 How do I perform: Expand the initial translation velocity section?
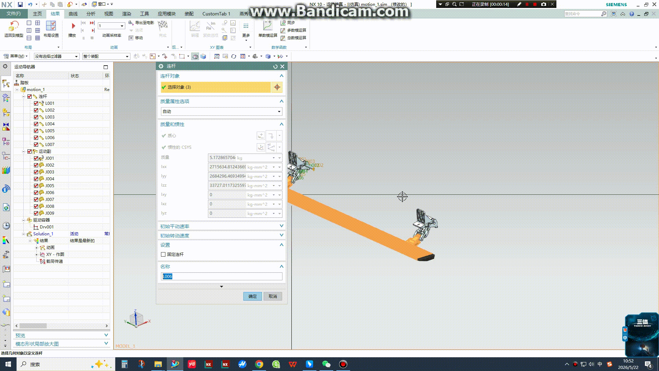click(222, 226)
